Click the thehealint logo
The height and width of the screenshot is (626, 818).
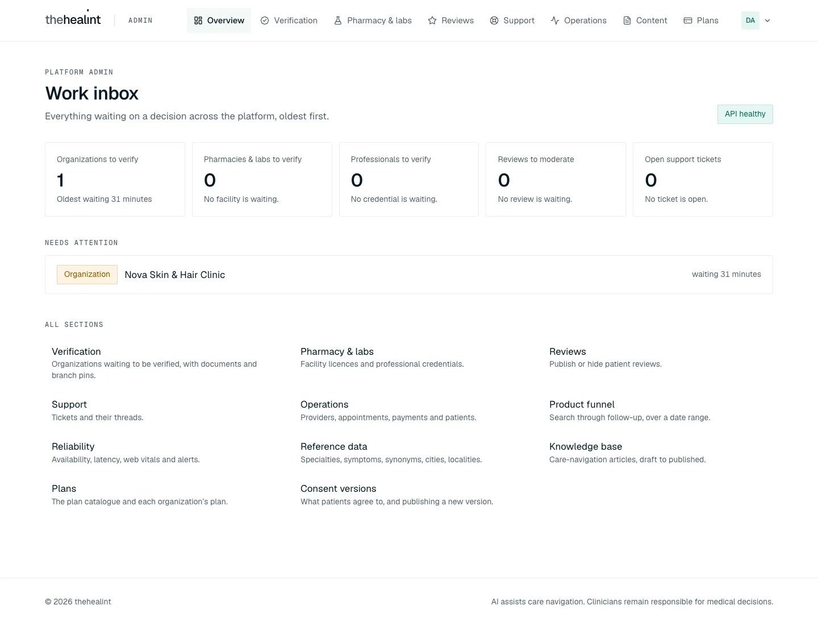[73, 19]
